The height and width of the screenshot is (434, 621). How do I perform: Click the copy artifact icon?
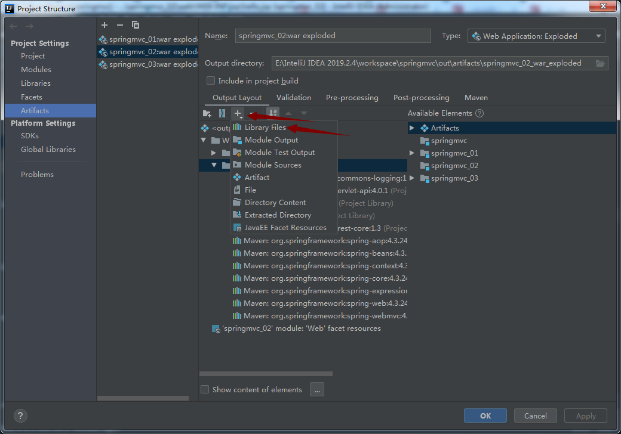136,25
